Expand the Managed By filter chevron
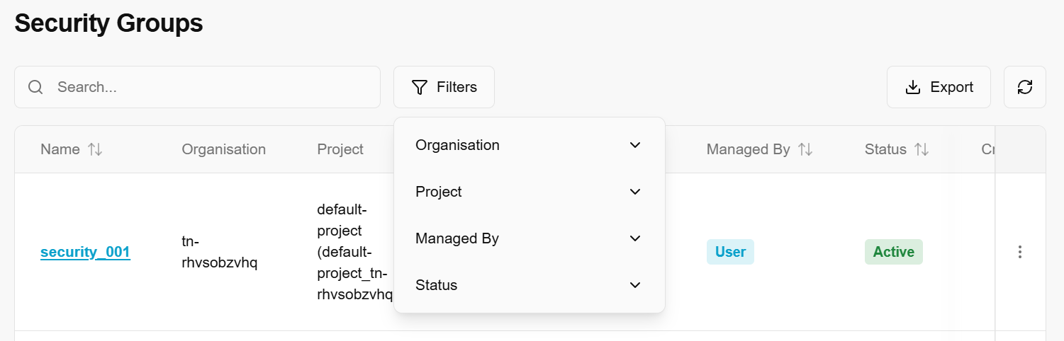This screenshot has height=341, width=1064. coord(635,238)
